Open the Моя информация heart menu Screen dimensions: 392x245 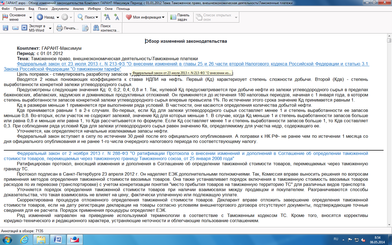point(145,17)
